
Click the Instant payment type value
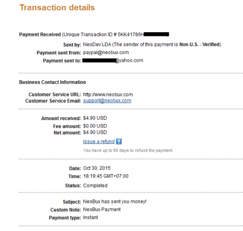(90, 217)
